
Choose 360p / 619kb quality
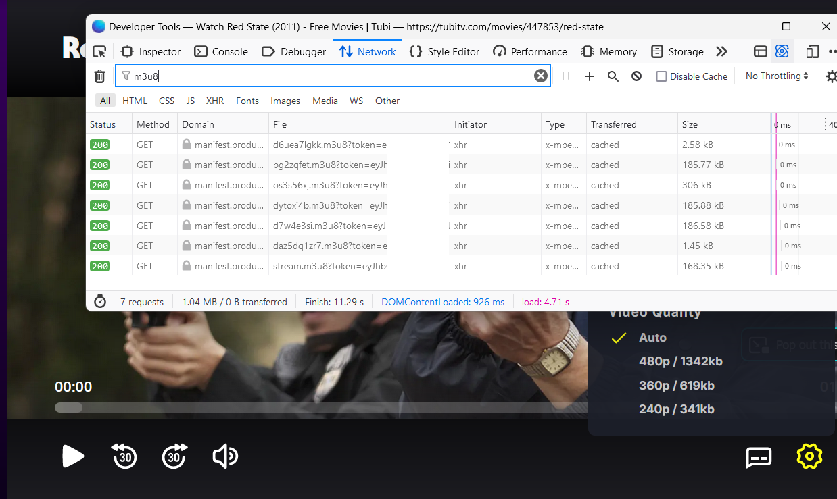pos(677,386)
